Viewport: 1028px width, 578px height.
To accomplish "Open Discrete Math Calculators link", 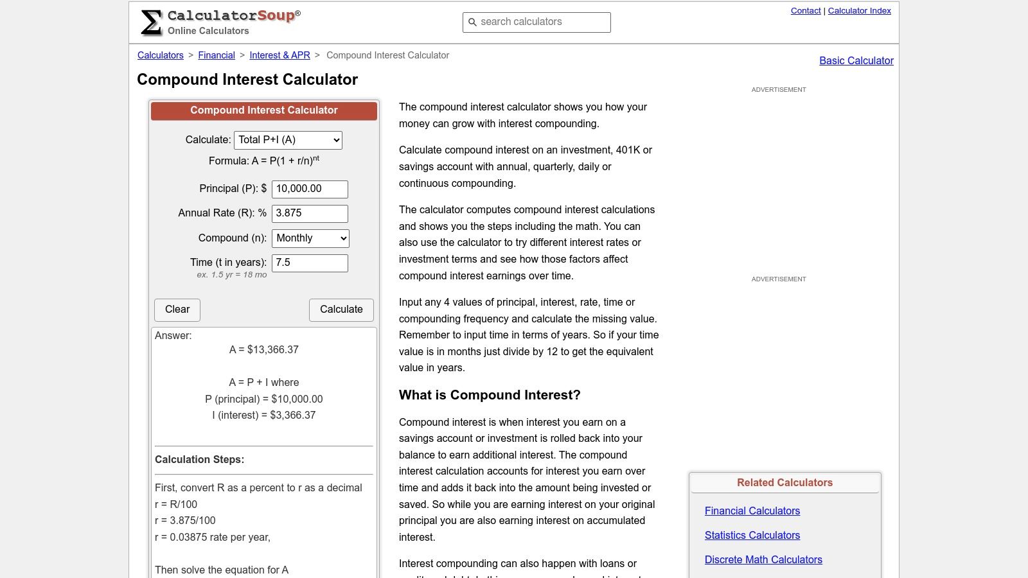I will [x=763, y=559].
